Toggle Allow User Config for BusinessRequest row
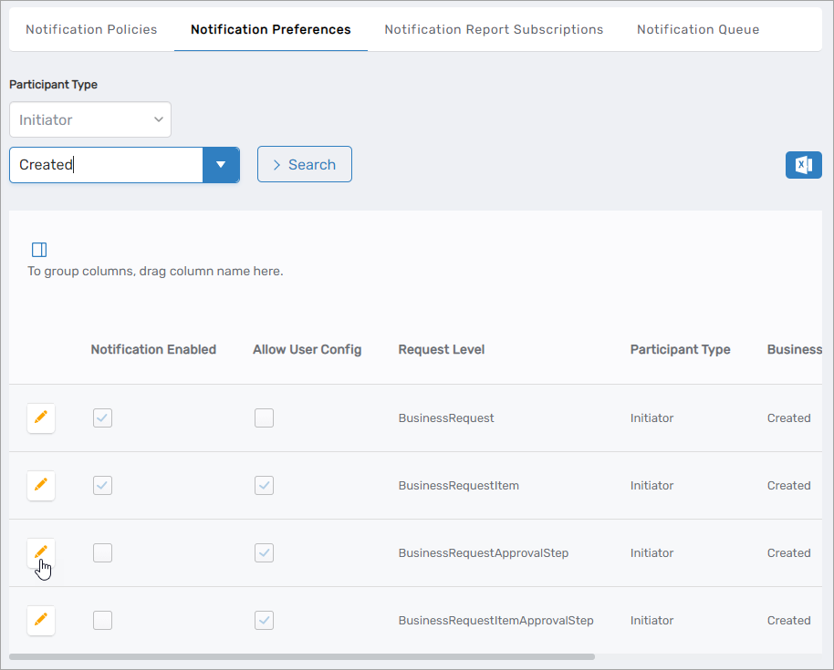 [x=264, y=418]
